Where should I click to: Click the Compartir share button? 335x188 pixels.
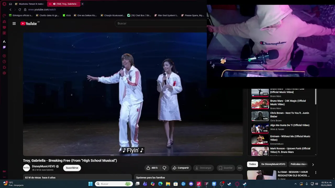pyautogui.click(x=181, y=168)
